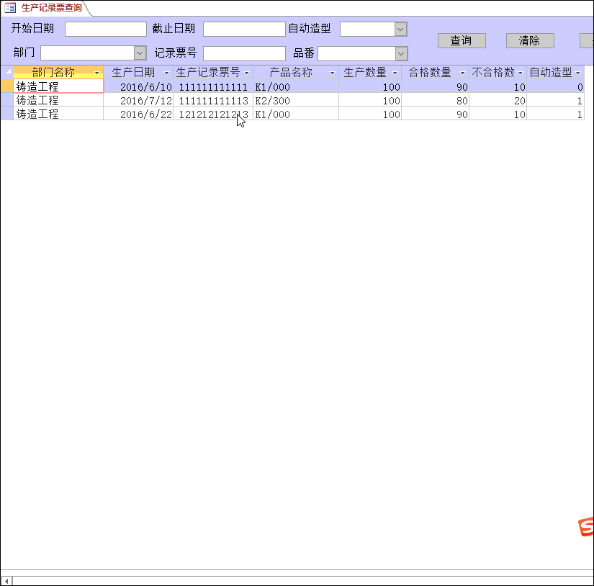
Task: Open the 品番 dropdown list
Action: [401, 53]
